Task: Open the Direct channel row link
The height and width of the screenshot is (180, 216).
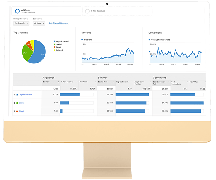Action: 21,111
